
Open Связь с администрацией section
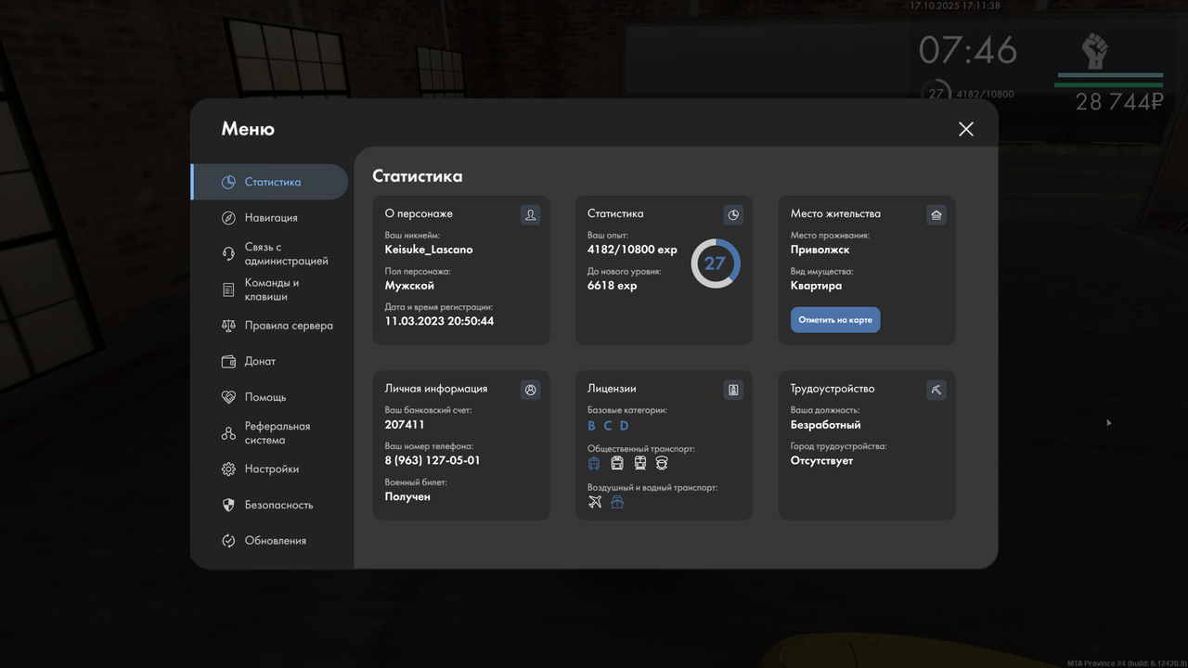coord(269,254)
